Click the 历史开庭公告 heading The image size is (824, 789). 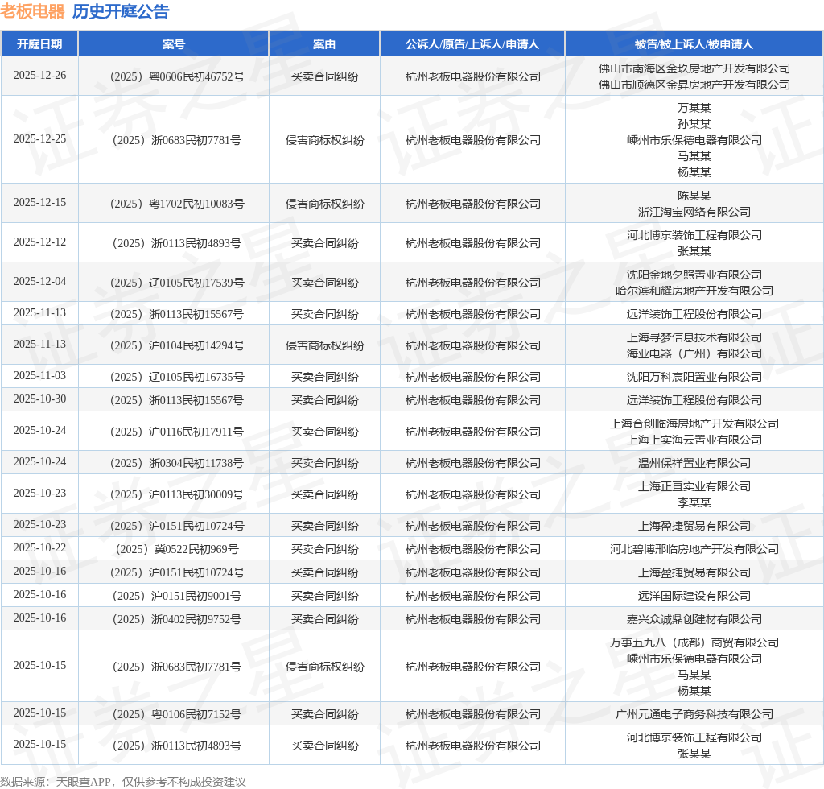(x=121, y=11)
